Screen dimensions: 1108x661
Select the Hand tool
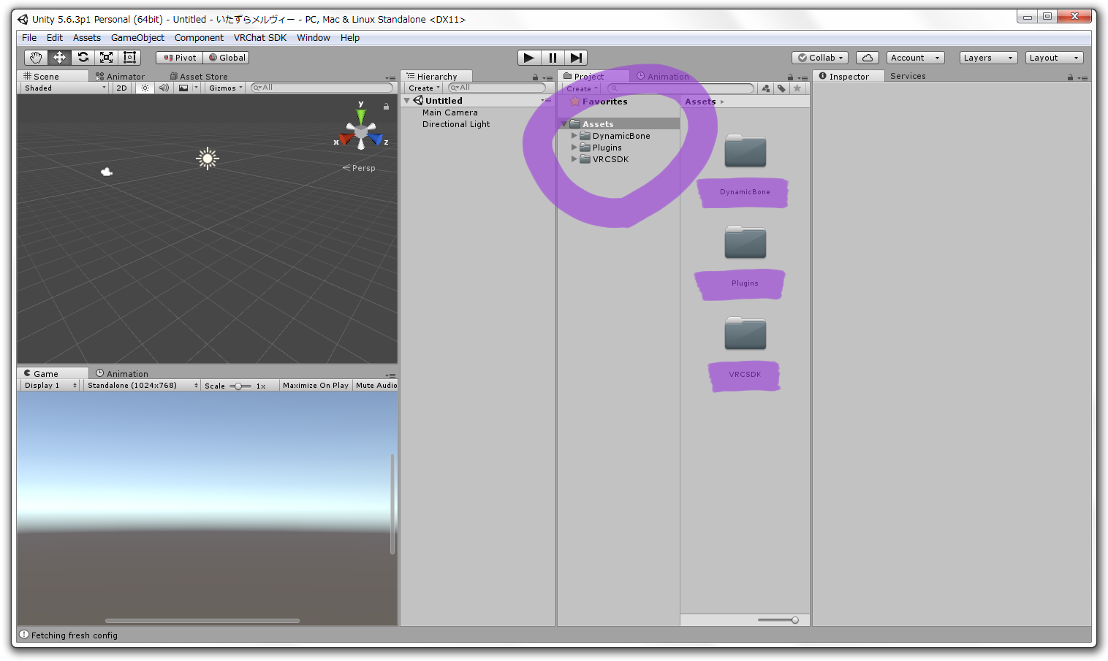click(x=36, y=58)
